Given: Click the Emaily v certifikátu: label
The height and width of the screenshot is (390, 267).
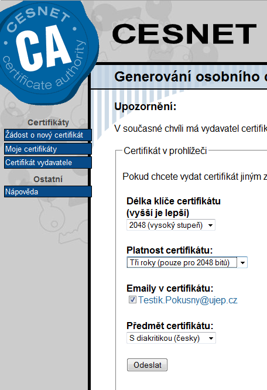Looking at the screenshot, I should [170, 288].
